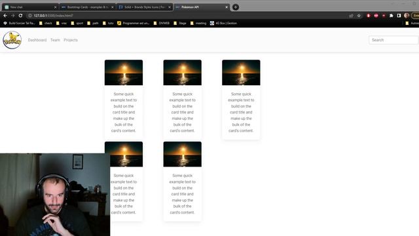Open the Dashboard nav link
Screen dimensions: 419x236
(x=37, y=40)
